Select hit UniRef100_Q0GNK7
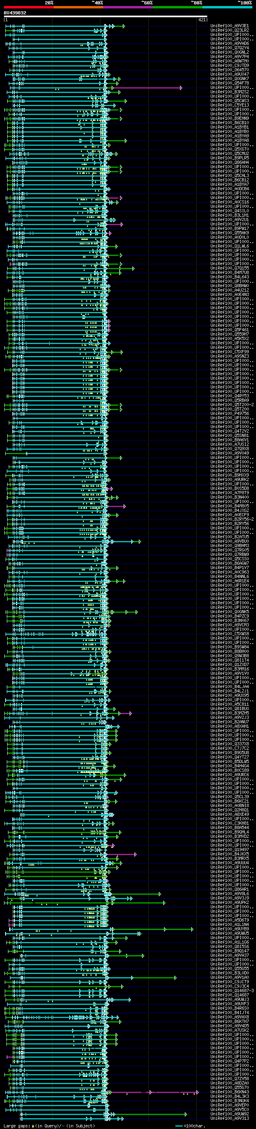Screen dimensions: 256x1129 click(x=230, y=78)
